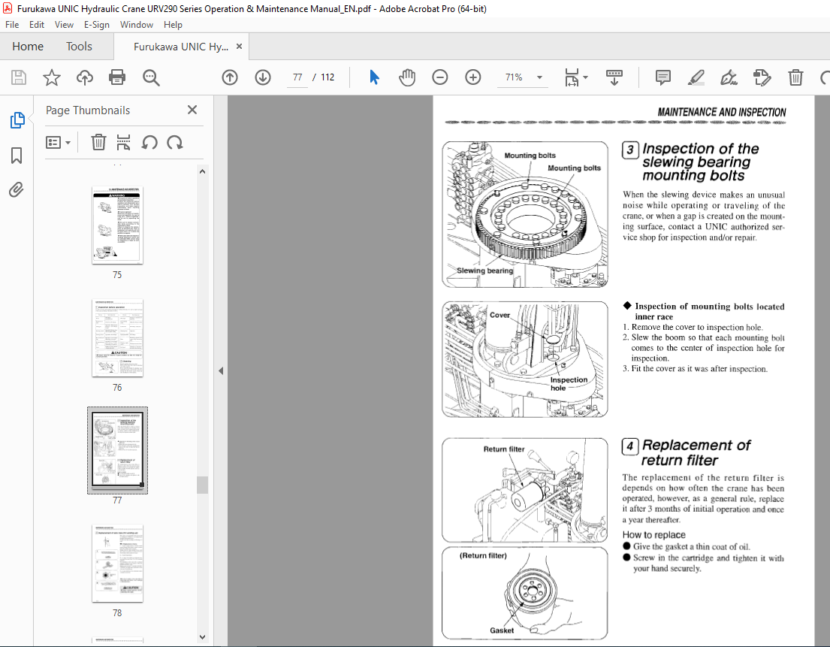Select the Highlight text pen tool

[x=696, y=78]
